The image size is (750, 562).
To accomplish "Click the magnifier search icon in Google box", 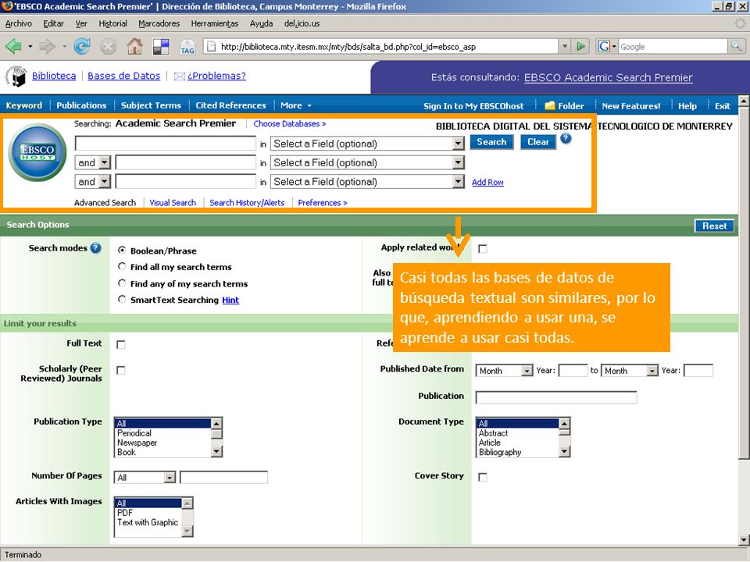I will [736, 46].
